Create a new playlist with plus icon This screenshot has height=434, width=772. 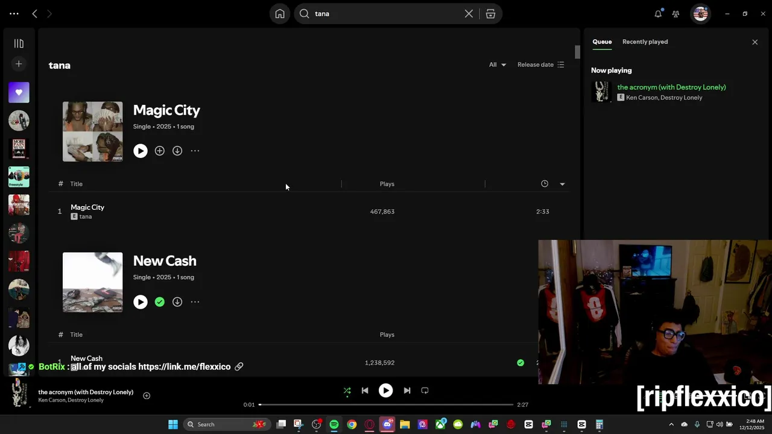point(19,64)
